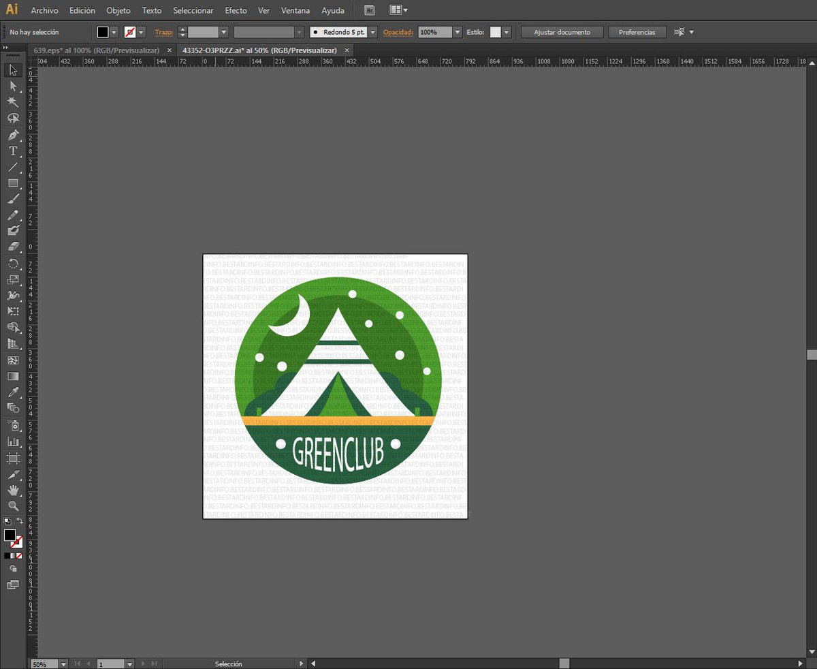This screenshot has width=817, height=669.
Task: Open the stroke color dropdown arrow
Action: [142, 32]
